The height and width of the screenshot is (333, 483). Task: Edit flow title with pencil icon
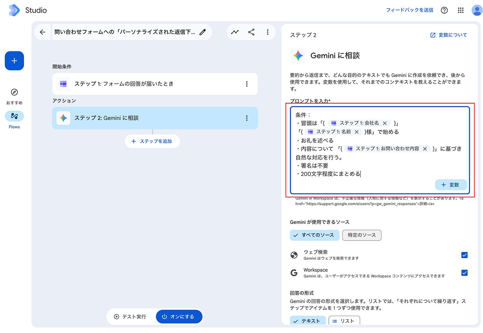pyautogui.click(x=203, y=32)
